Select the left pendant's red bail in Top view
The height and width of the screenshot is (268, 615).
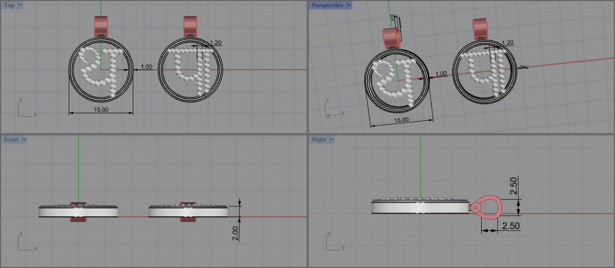[x=101, y=26]
